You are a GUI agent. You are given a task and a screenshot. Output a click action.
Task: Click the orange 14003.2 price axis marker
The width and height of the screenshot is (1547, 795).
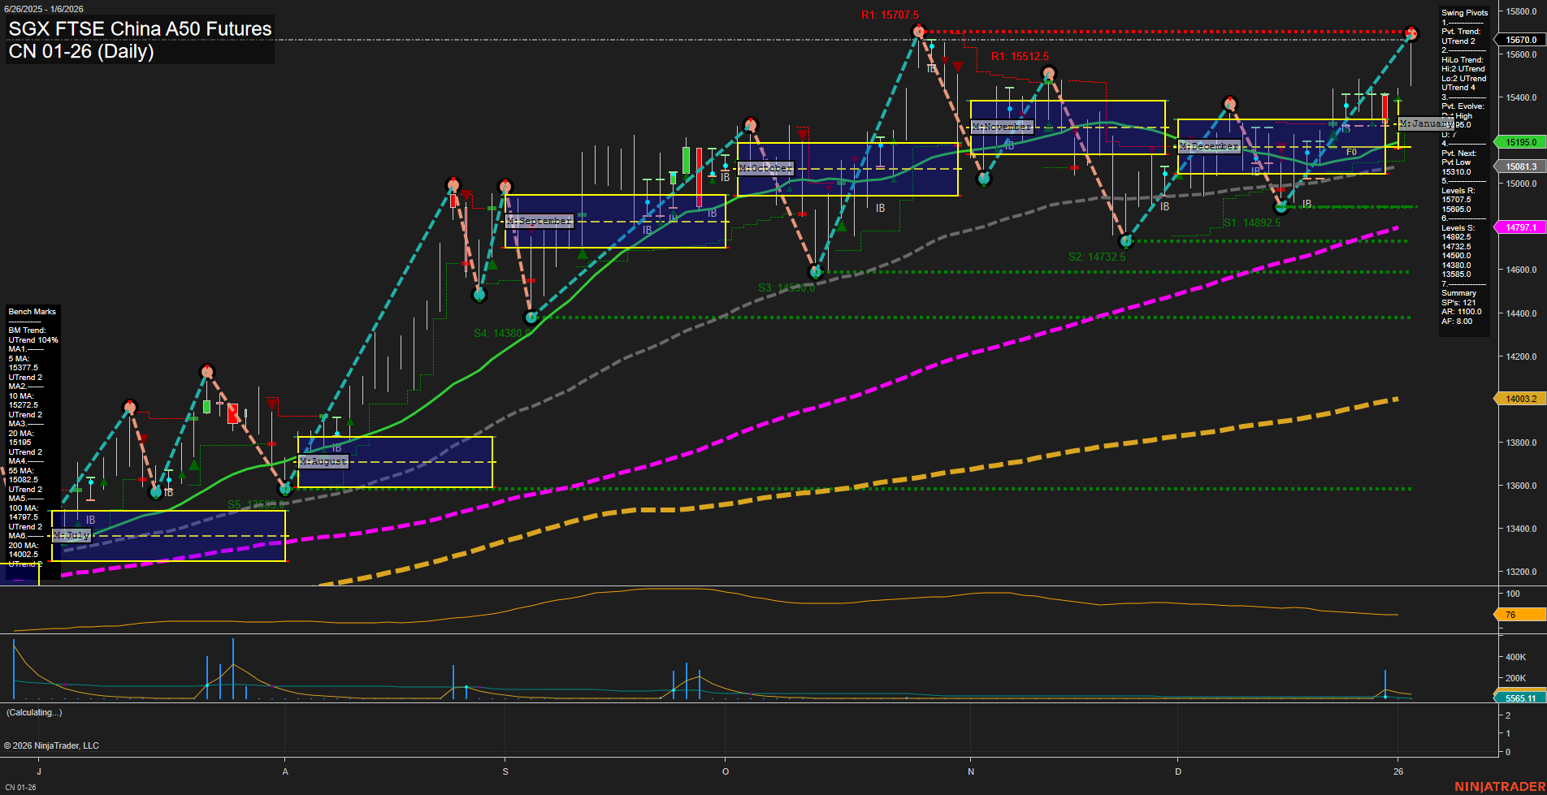pyautogui.click(x=1520, y=399)
